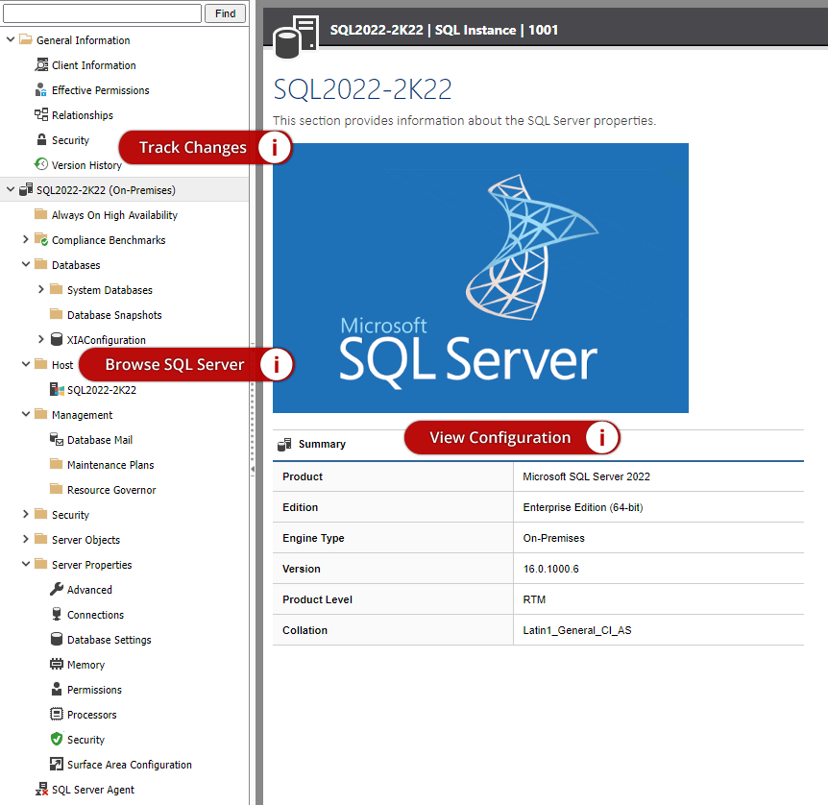This screenshot has height=805, width=828.
Task: Click the Relationships icon
Action: point(41,114)
